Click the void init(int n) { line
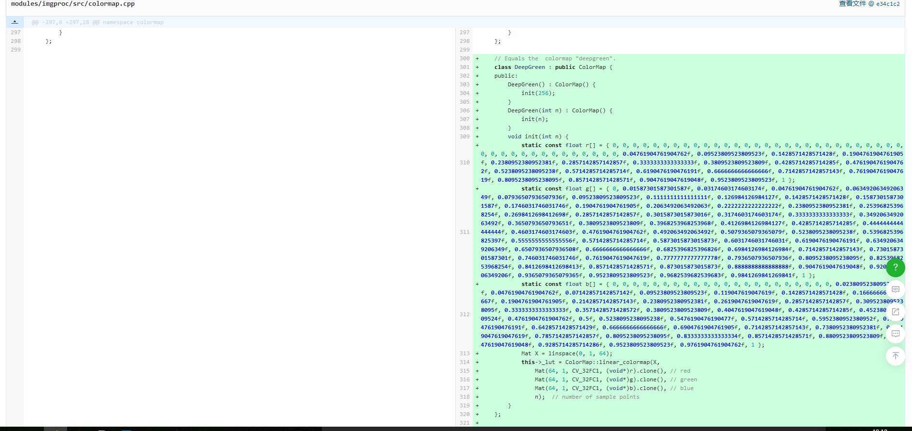Viewport: 912px width, 431px height. tap(538, 136)
